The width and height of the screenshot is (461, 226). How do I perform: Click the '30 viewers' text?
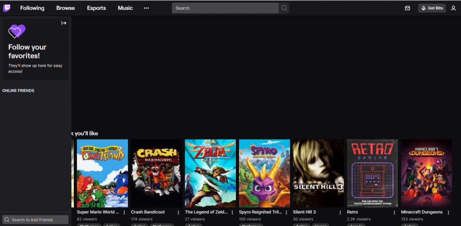(303, 219)
